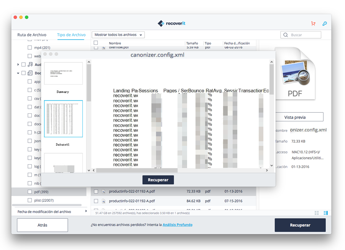
Task: Click thumbnail panel scroll-up arrow
Action: click(x=89, y=62)
